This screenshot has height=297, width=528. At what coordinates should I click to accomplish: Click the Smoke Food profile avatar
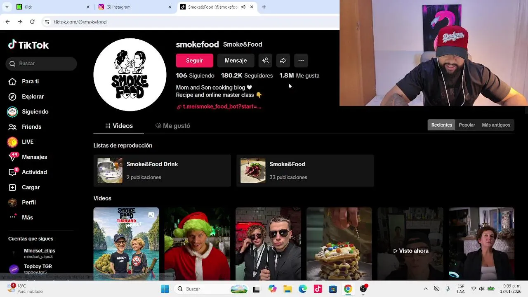coord(130,75)
